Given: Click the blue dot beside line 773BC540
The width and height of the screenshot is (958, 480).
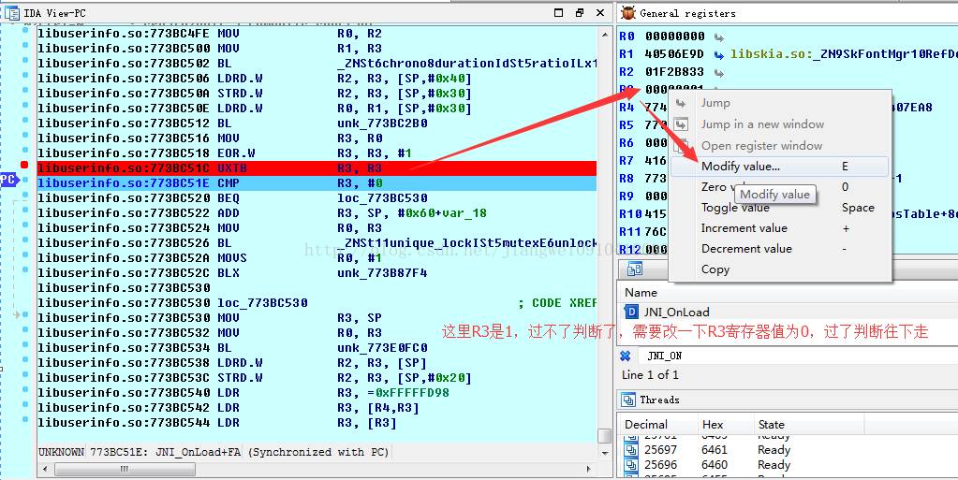Looking at the screenshot, I should 25,389.
